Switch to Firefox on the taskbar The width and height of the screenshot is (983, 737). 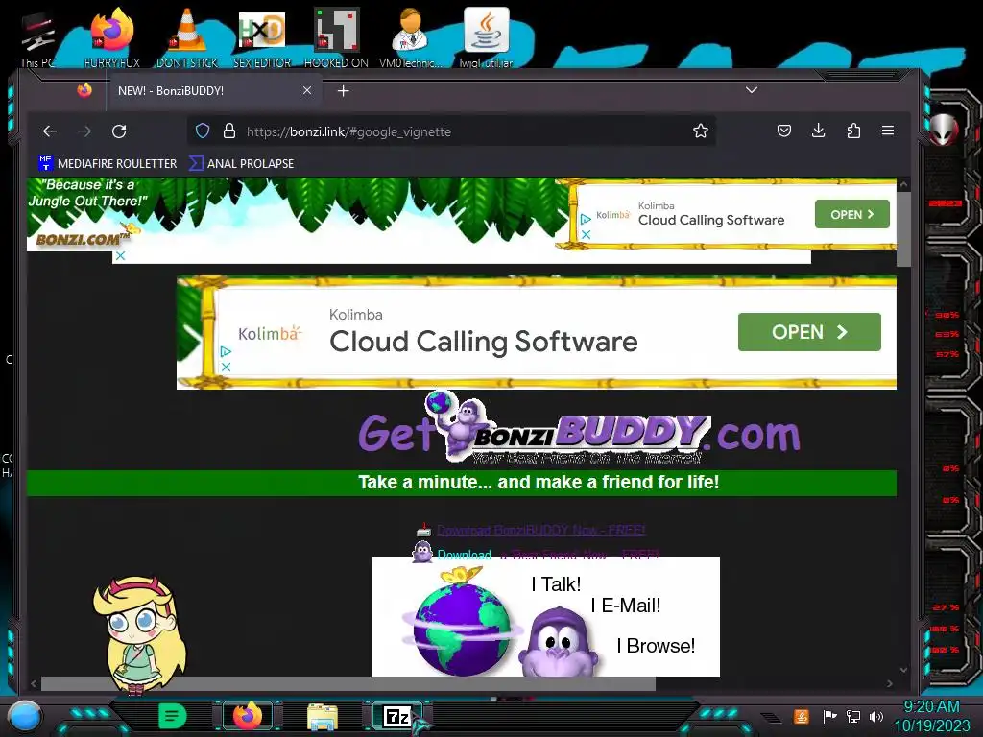pyautogui.click(x=247, y=716)
